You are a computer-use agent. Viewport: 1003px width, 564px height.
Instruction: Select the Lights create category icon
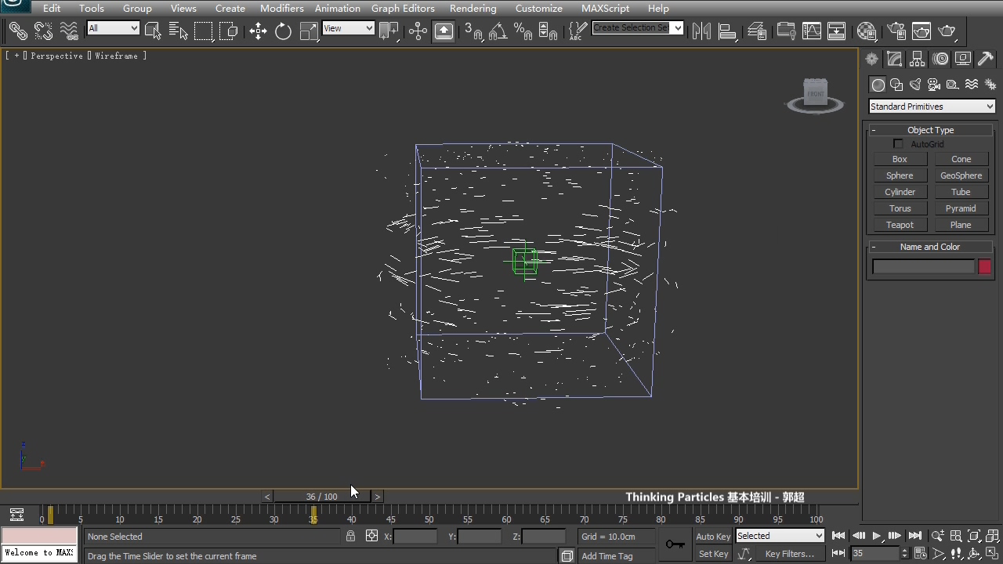click(x=915, y=85)
